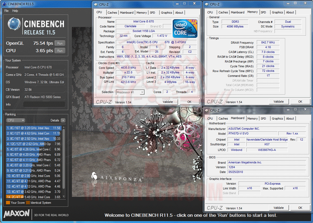Click the P7H57D-V EVO model field

pyautogui.click(x=253, y=134)
